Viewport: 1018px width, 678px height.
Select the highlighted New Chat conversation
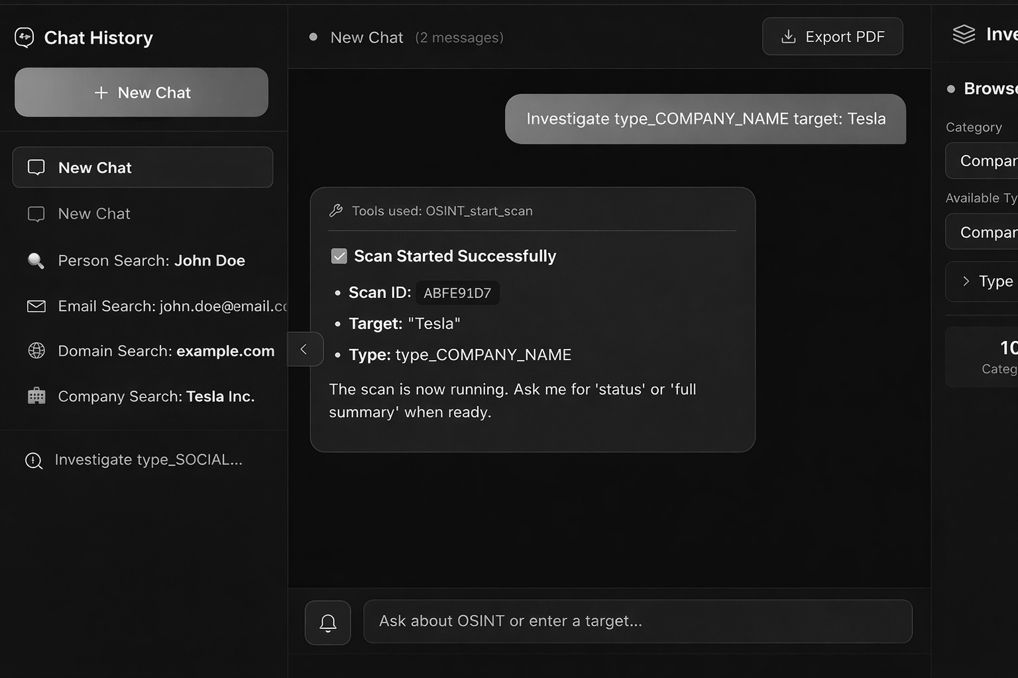(x=142, y=167)
